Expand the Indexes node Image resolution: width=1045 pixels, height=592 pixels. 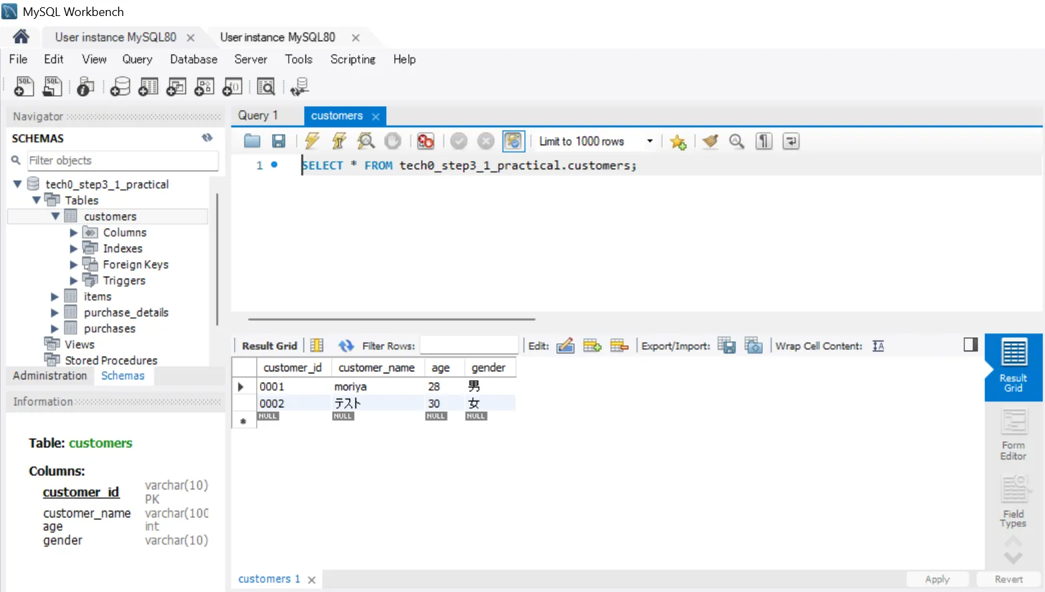click(73, 249)
